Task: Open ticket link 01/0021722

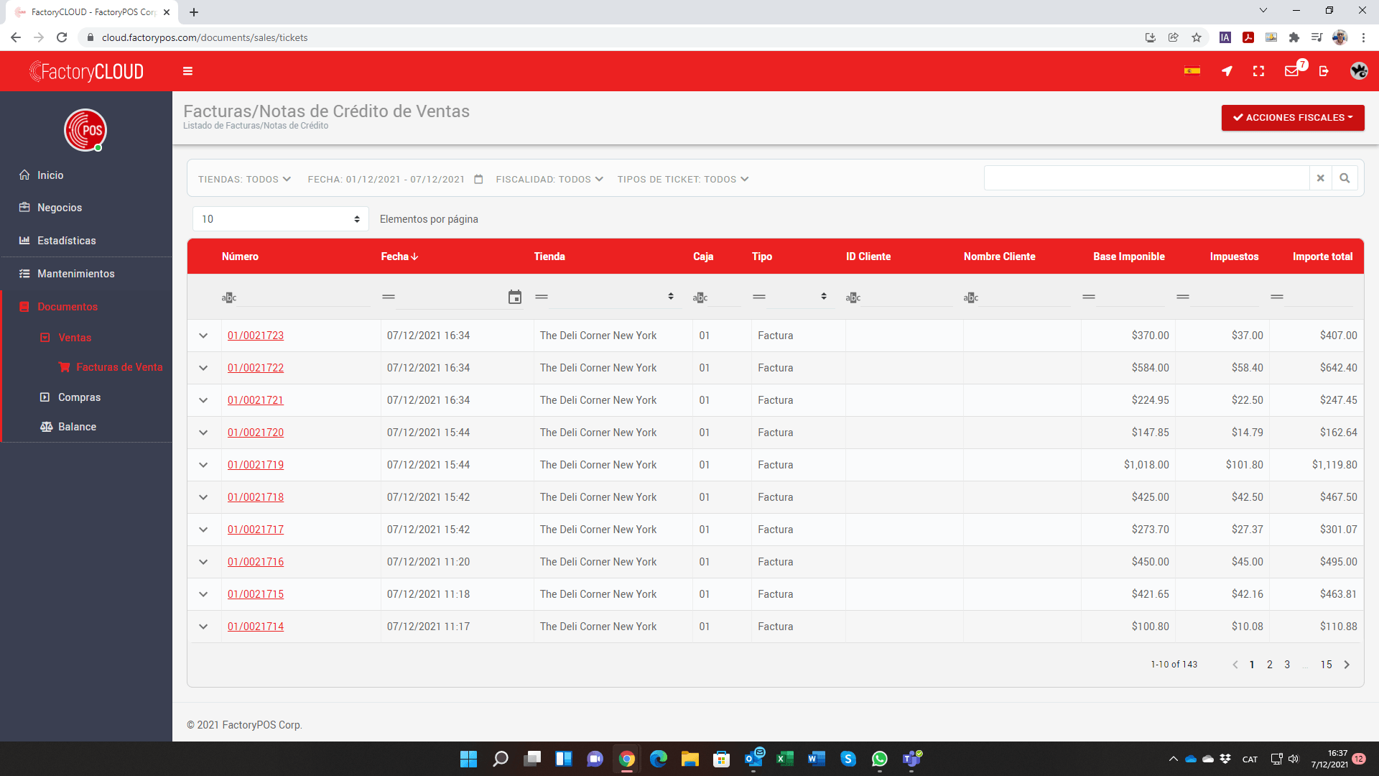Action: pyautogui.click(x=256, y=368)
